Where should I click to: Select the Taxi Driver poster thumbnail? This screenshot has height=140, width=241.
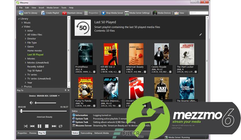(x=161, y=88)
